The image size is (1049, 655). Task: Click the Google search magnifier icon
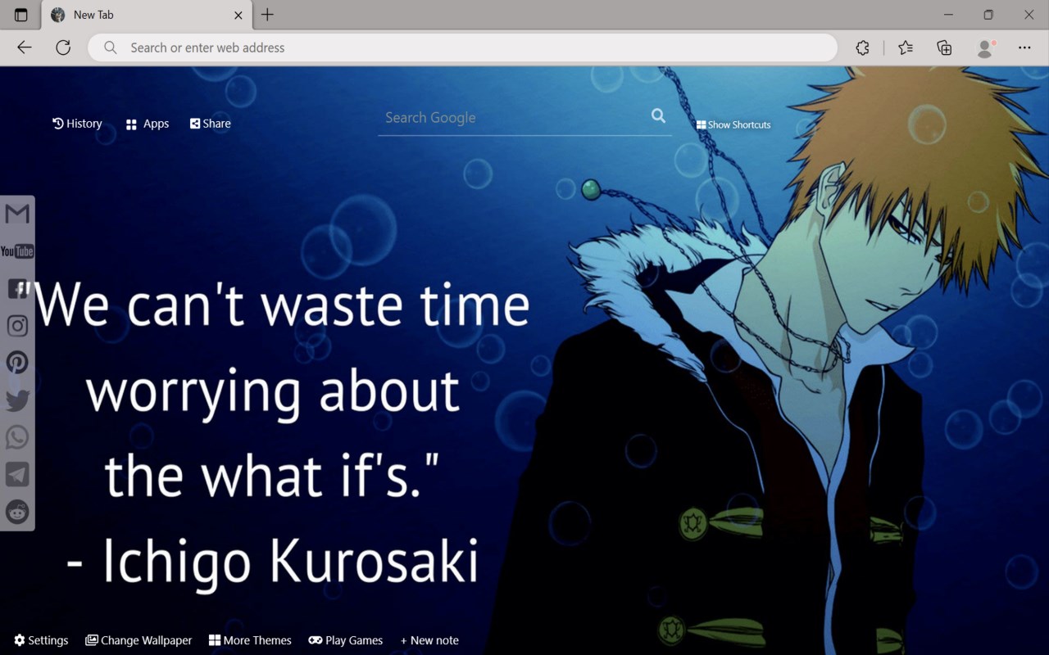click(x=658, y=116)
